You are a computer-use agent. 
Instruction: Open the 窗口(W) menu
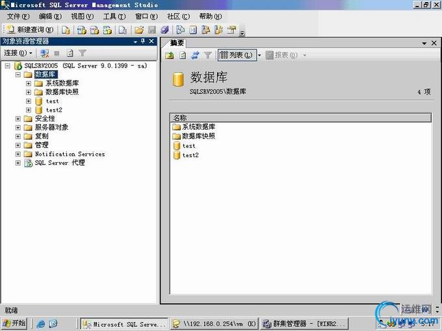(x=146, y=17)
